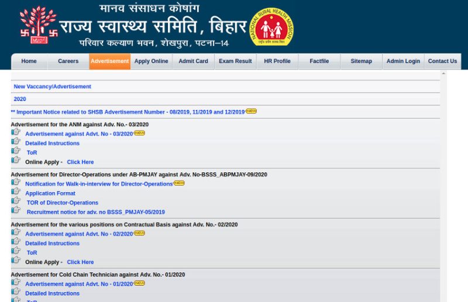468x302 pixels.
Task: Click the scroll-up arrow on content scrollbar
Action: 443,74
